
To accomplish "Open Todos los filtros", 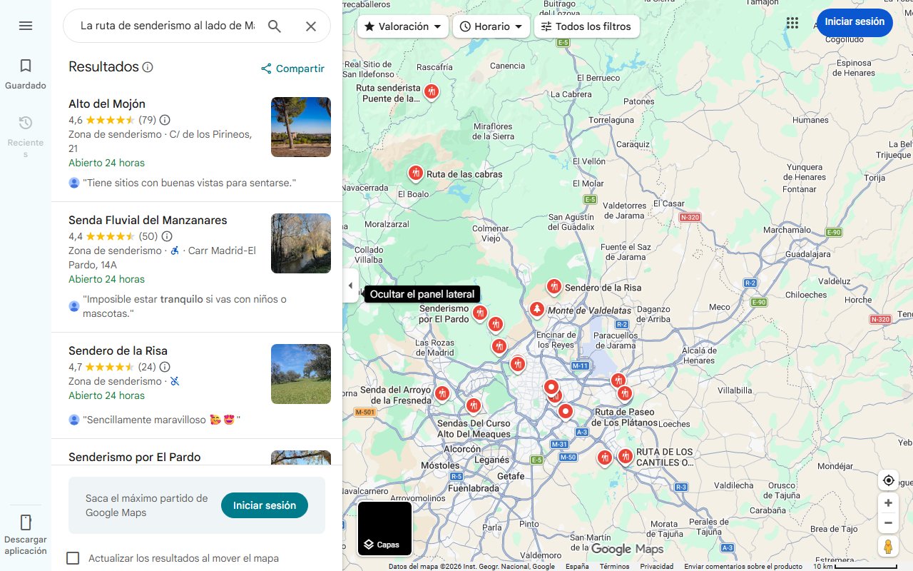I will pyautogui.click(x=585, y=26).
